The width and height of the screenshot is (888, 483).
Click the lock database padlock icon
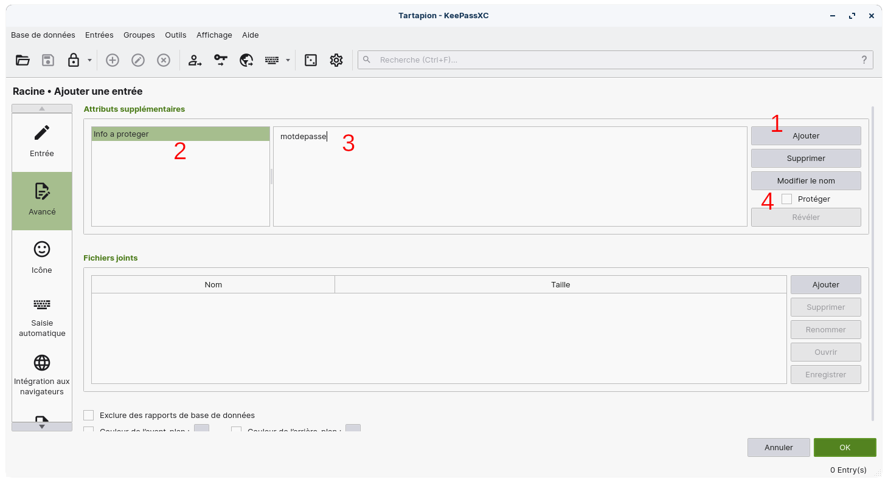point(74,60)
